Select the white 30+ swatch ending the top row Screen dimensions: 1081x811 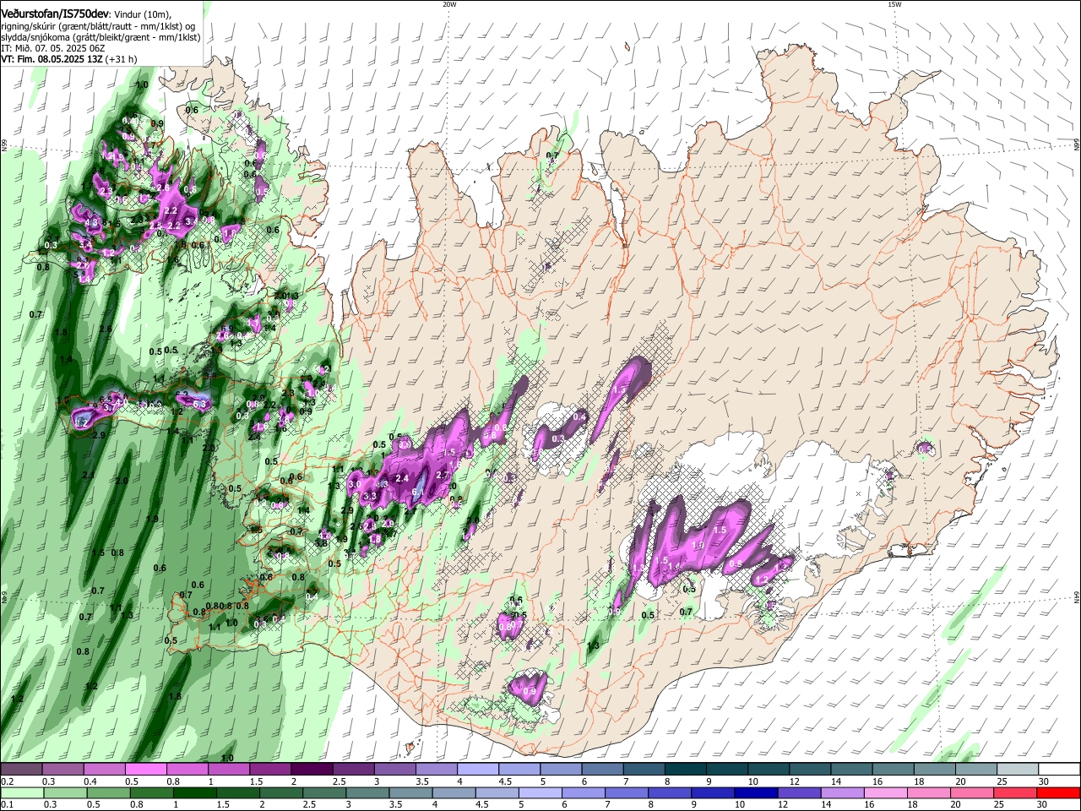pos(1058,770)
